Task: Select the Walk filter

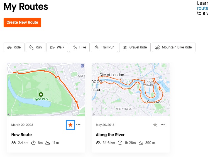Action: pyautogui.click(x=57, y=47)
